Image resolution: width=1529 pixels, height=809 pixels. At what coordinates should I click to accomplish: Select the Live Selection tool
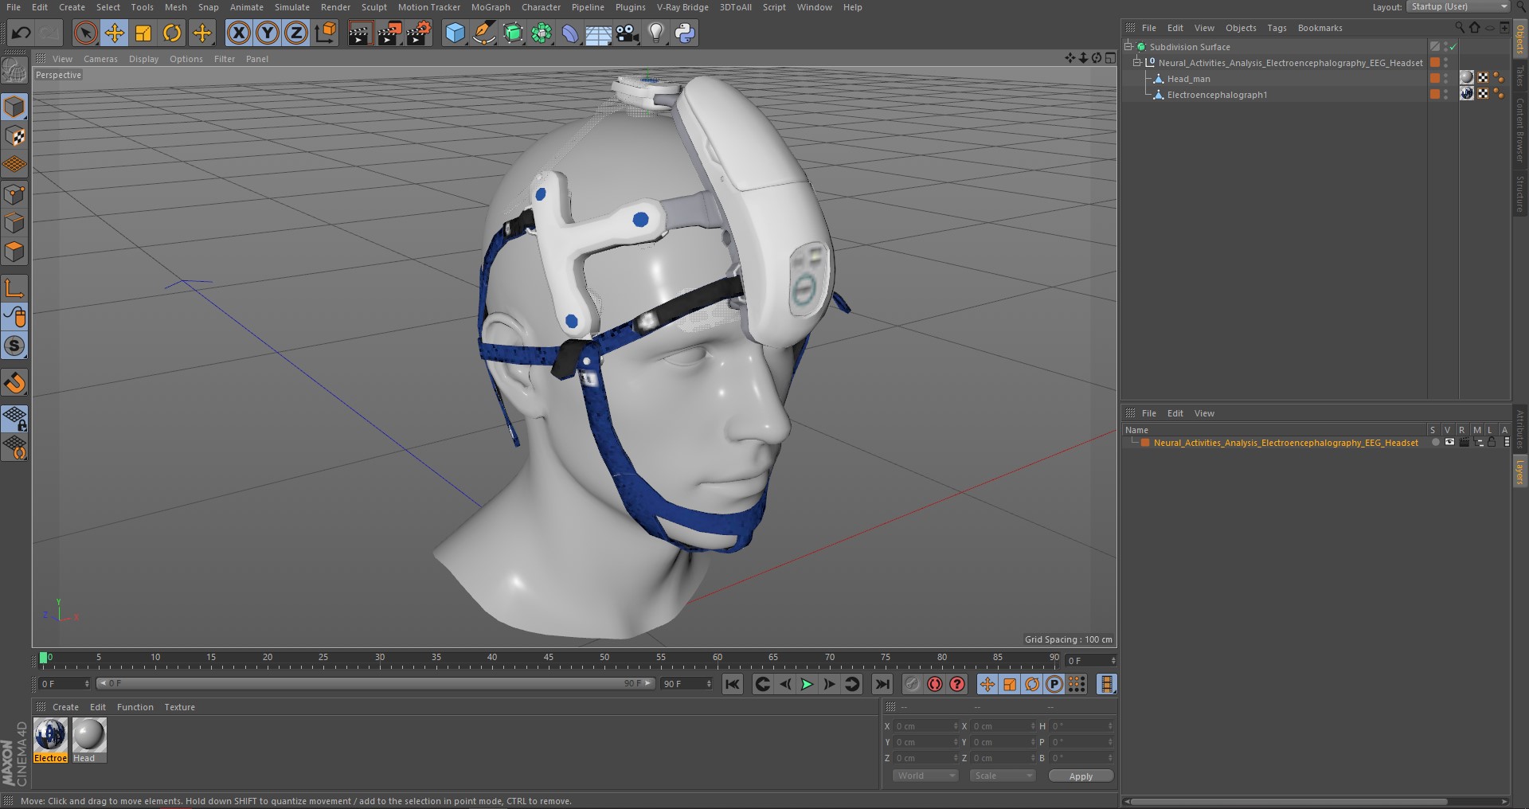point(85,33)
